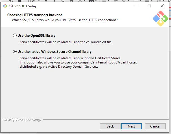Click the eraser clear-formatting icon
The width and height of the screenshot is (171, 134).
click(x=11, y=1)
